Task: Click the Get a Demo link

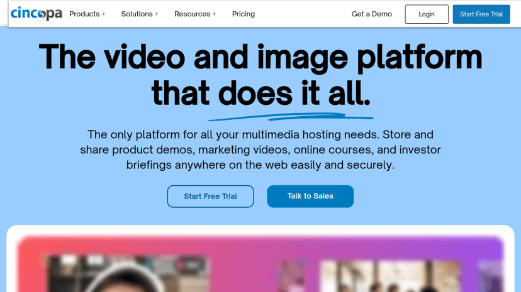Action: point(371,14)
